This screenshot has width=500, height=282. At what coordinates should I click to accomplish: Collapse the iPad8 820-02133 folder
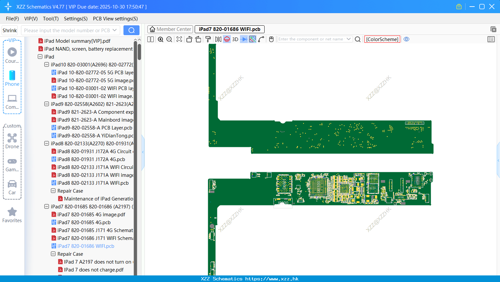point(47,143)
